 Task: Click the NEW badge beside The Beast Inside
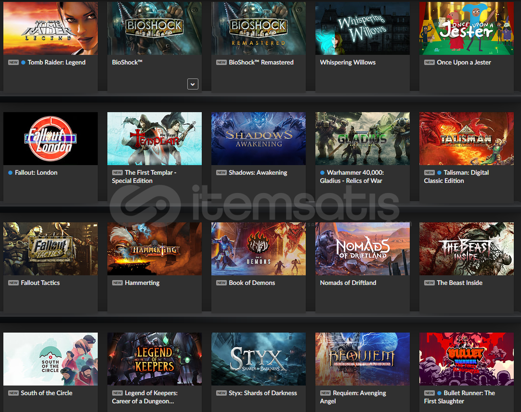(430, 283)
